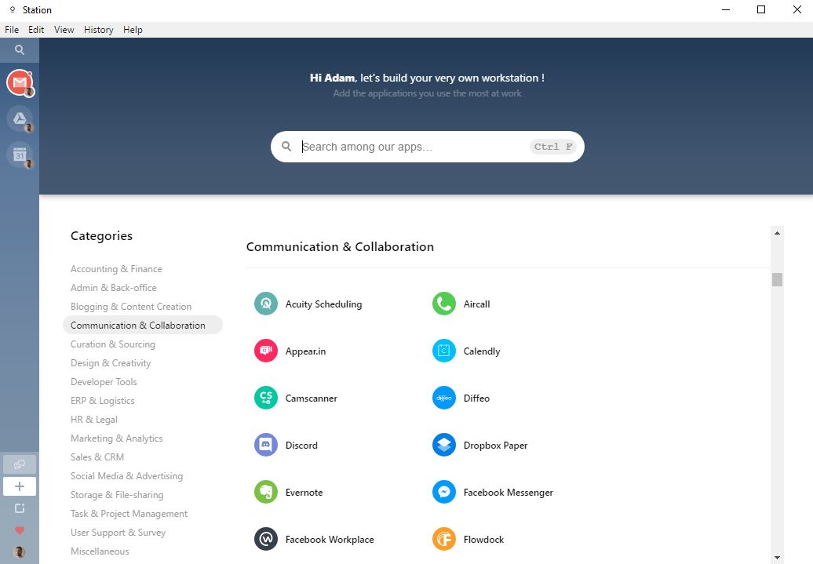
Task: Open the View menu
Action: pyautogui.click(x=64, y=30)
